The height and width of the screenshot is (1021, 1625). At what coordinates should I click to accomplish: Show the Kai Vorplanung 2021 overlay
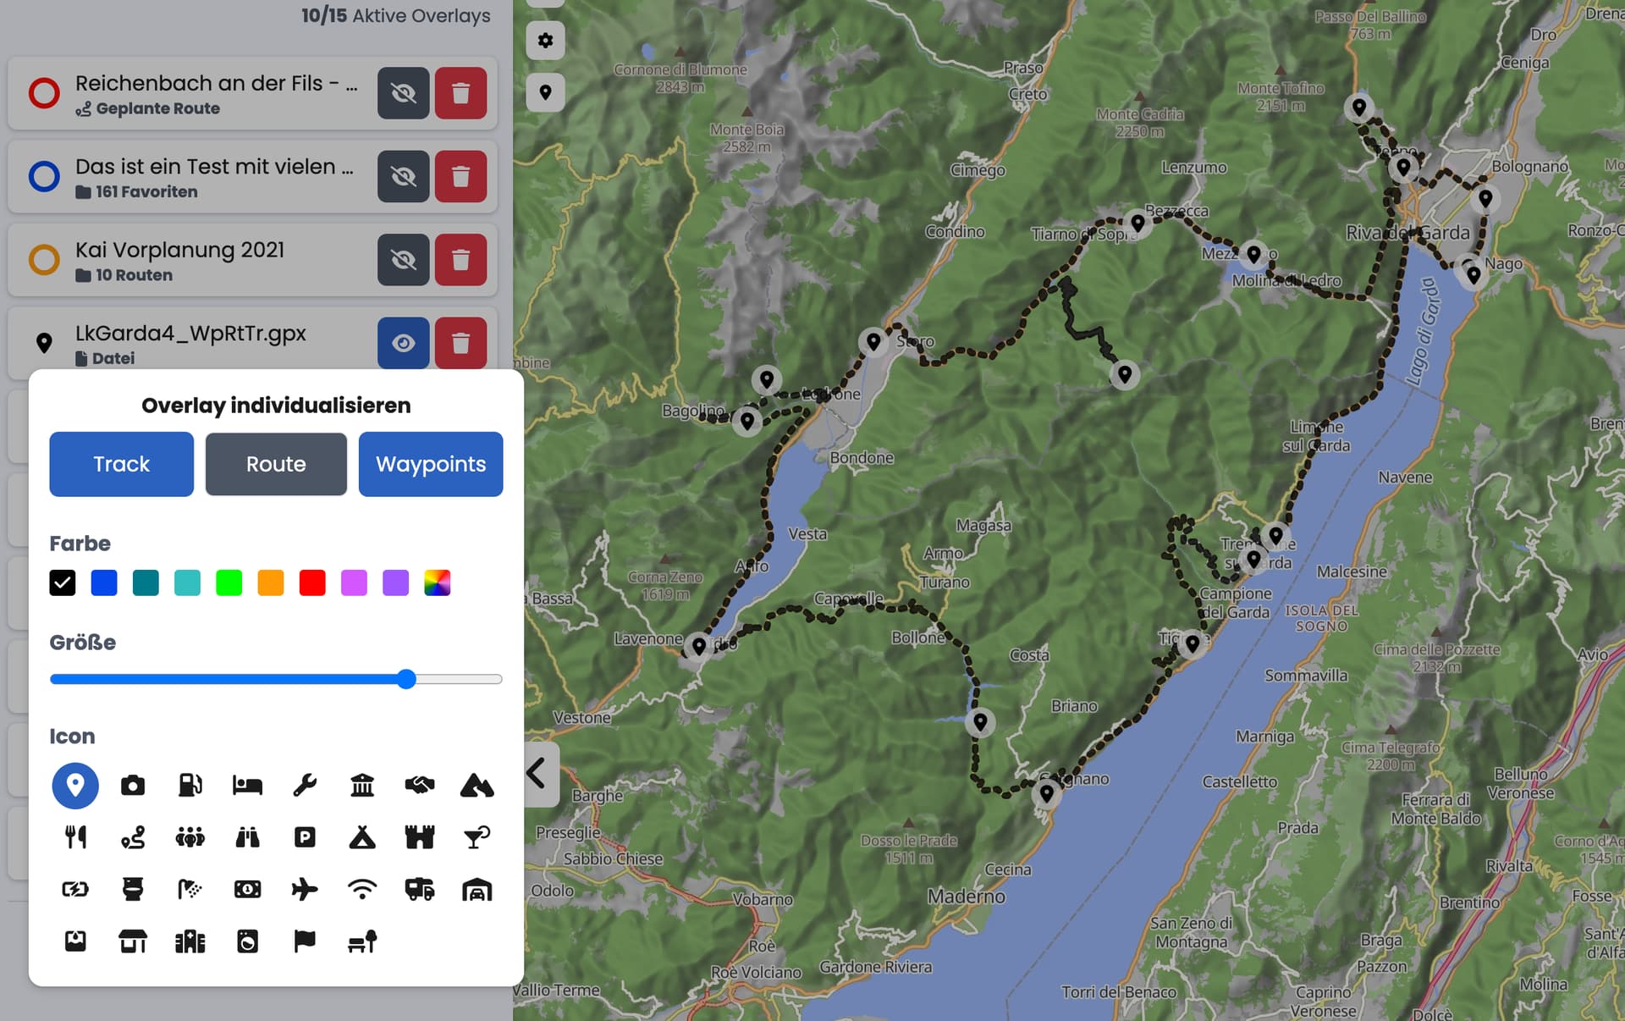[x=404, y=259]
